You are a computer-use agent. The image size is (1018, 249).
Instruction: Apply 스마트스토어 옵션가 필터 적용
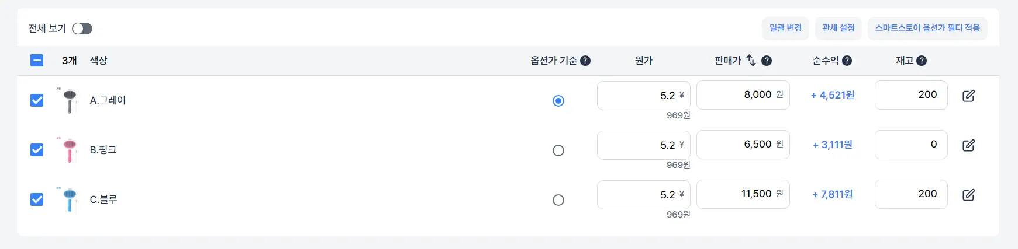(927, 28)
